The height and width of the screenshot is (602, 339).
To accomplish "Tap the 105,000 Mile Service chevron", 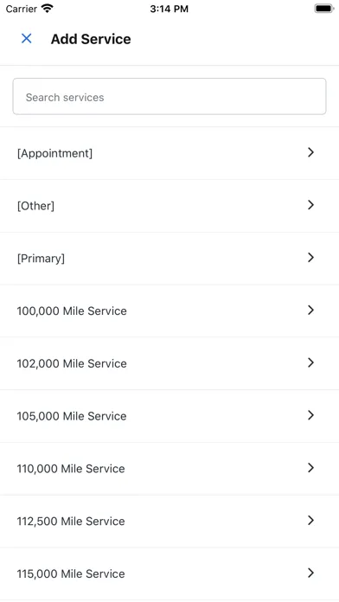I will [311, 415].
